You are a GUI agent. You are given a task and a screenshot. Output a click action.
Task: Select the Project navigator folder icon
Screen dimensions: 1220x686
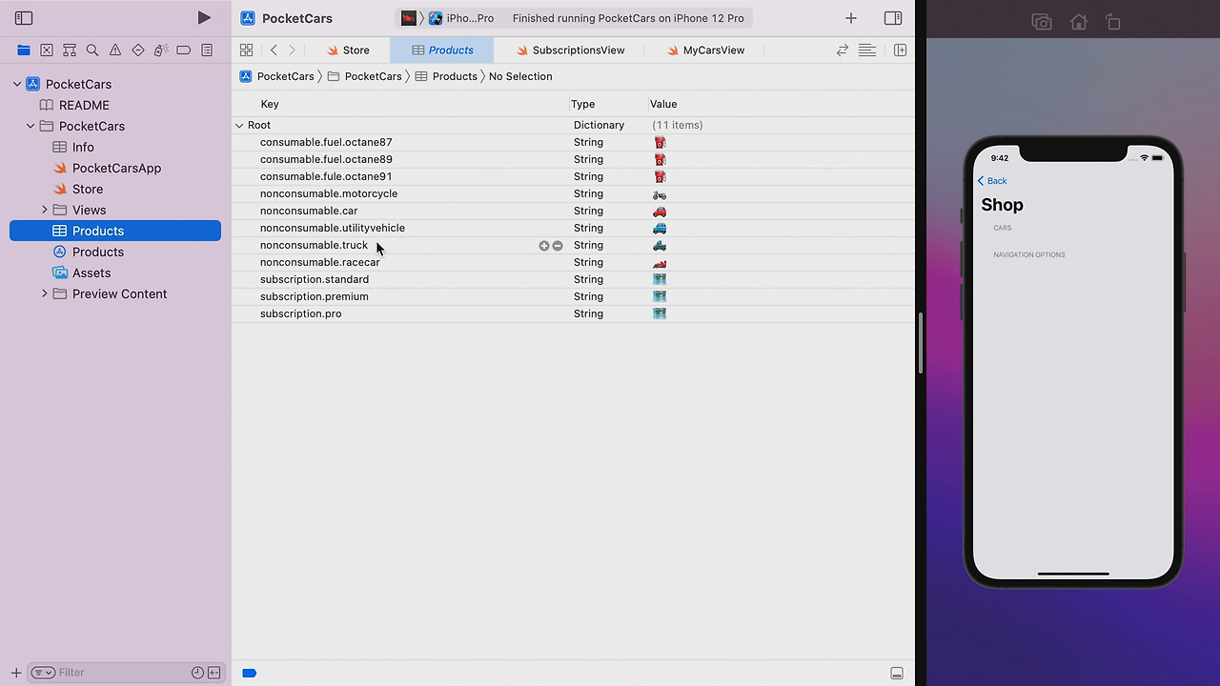click(24, 50)
